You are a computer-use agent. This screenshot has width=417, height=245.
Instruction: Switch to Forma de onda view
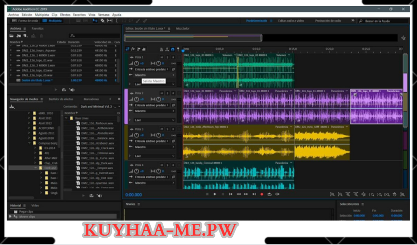25,21
